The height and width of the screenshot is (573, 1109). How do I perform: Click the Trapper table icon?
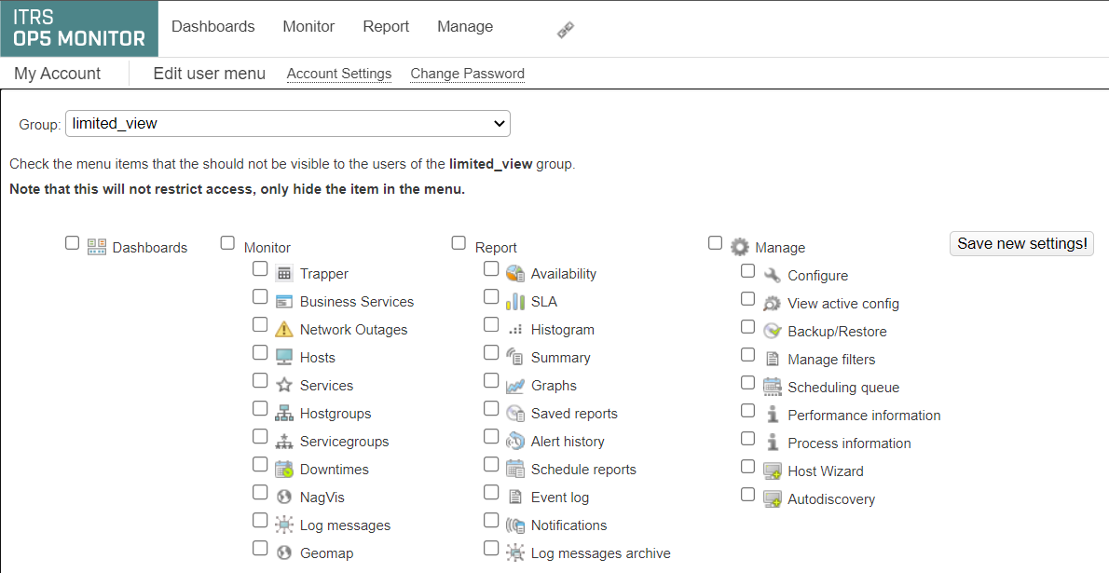tap(283, 273)
